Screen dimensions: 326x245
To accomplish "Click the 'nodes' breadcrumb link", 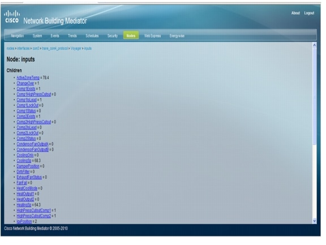I will 10,49.
